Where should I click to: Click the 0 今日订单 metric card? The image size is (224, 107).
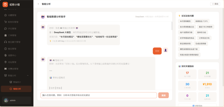click(x=187, y=97)
